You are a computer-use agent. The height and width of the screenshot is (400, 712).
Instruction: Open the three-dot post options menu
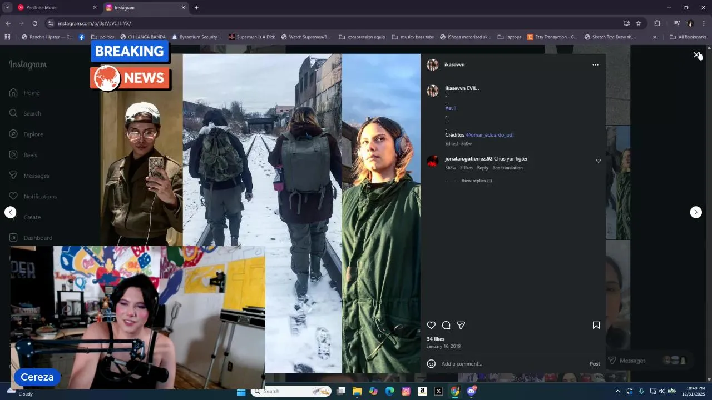point(595,65)
